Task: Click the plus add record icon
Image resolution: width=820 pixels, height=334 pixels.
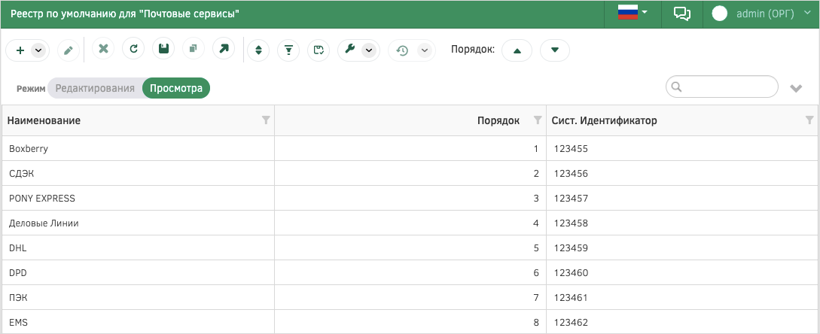Action: point(20,50)
